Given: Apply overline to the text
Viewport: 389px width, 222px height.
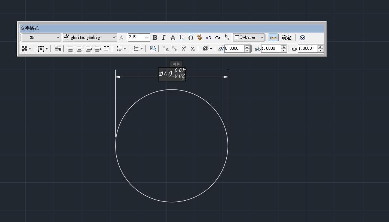Looking at the screenshot, I should [x=190, y=37].
